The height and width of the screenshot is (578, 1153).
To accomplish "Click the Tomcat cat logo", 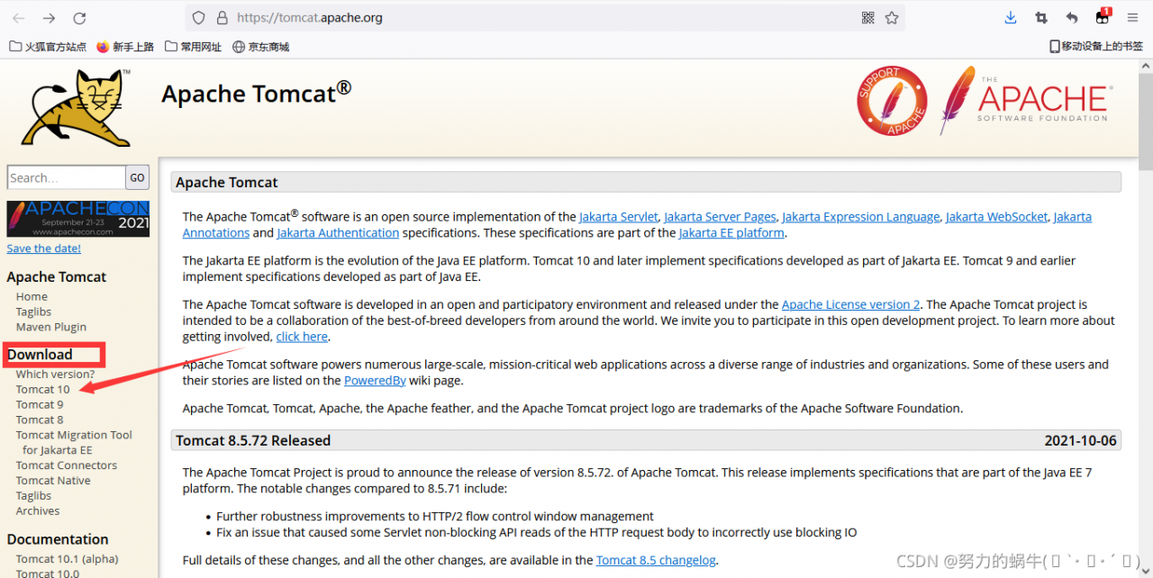I will tap(78, 106).
